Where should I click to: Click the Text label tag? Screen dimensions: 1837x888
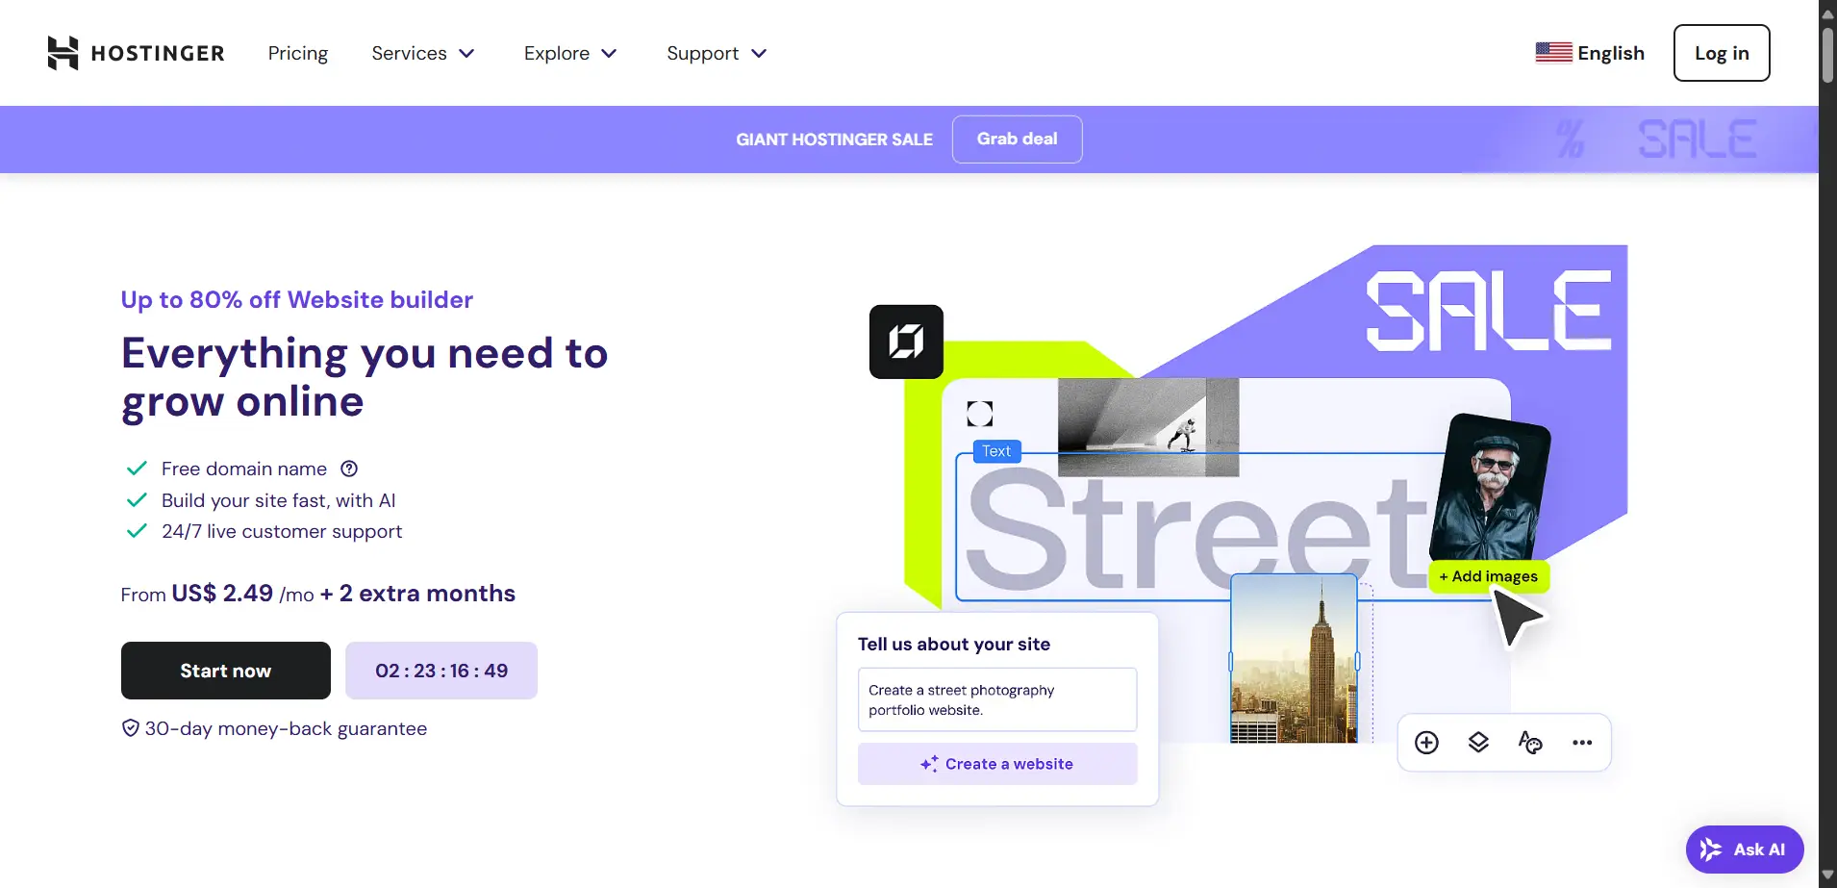(x=996, y=451)
